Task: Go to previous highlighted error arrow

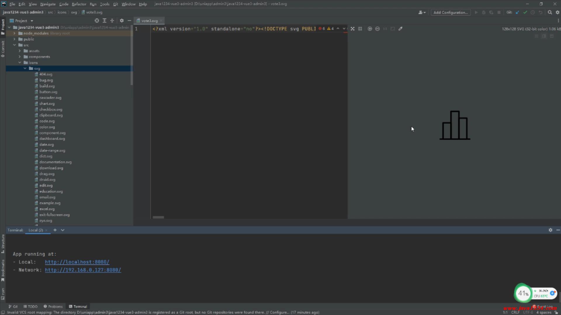Action: [x=338, y=29]
